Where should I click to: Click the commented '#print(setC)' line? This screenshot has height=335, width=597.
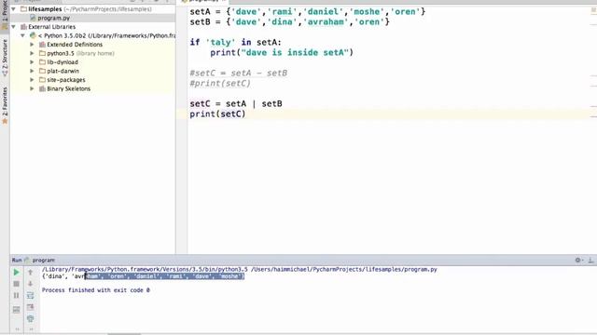coord(220,83)
